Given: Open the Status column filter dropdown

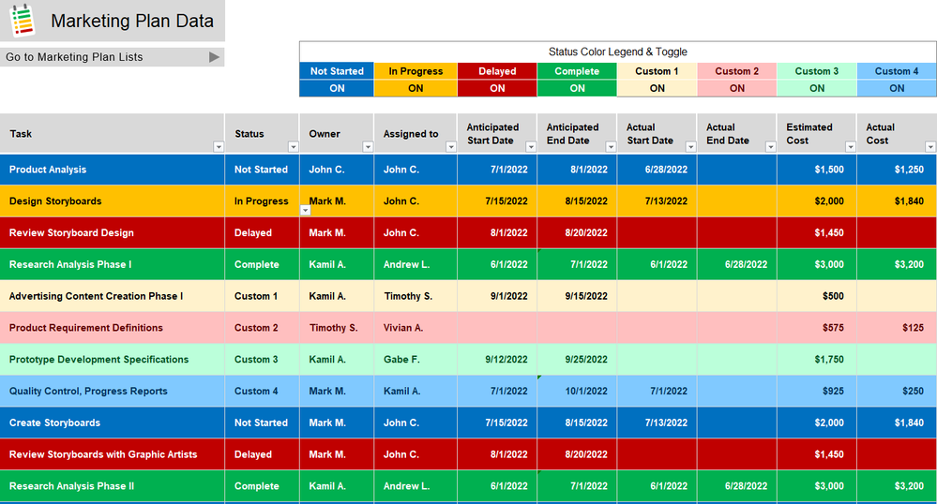Looking at the screenshot, I should coord(294,147).
